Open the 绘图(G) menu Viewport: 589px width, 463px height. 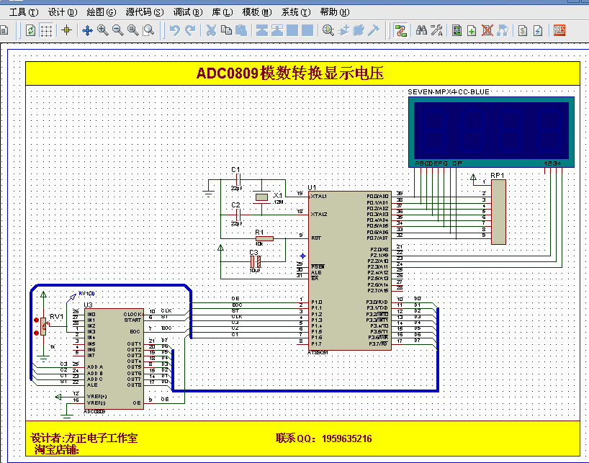[x=102, y=12]
